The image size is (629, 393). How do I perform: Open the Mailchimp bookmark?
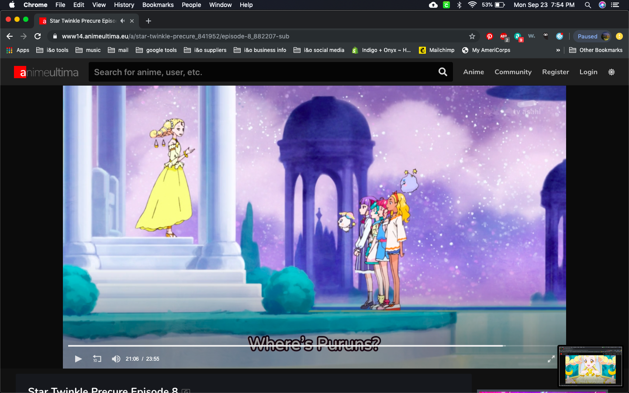[437, 50]
